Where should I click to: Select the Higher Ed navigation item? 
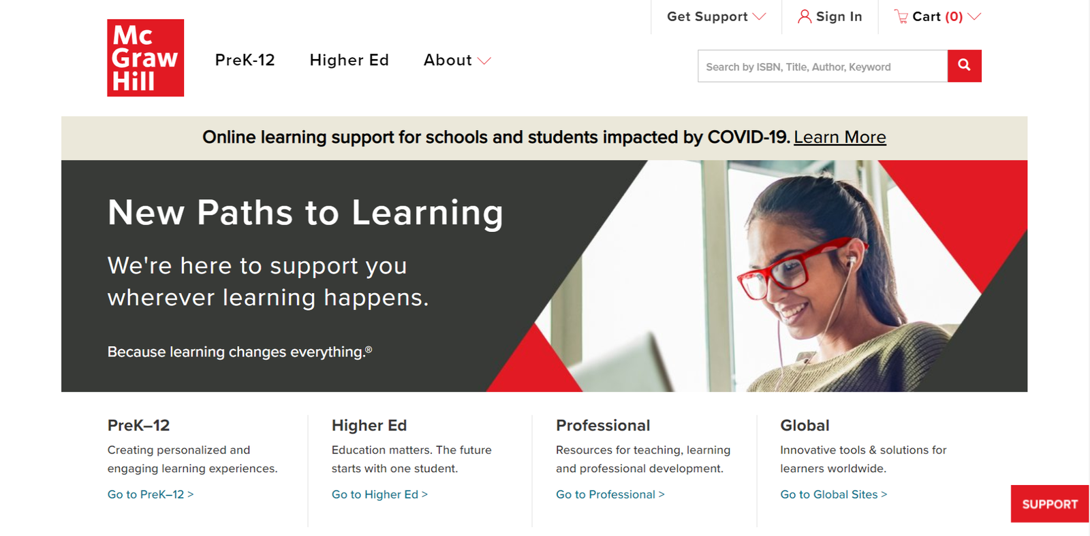pyautogui.click(x=349, y=61)
